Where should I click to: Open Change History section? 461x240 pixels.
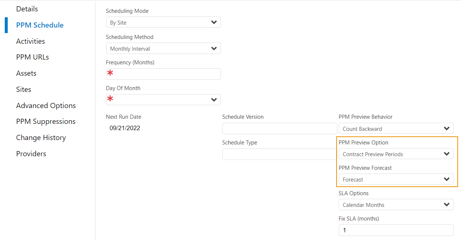coord(41,137)
